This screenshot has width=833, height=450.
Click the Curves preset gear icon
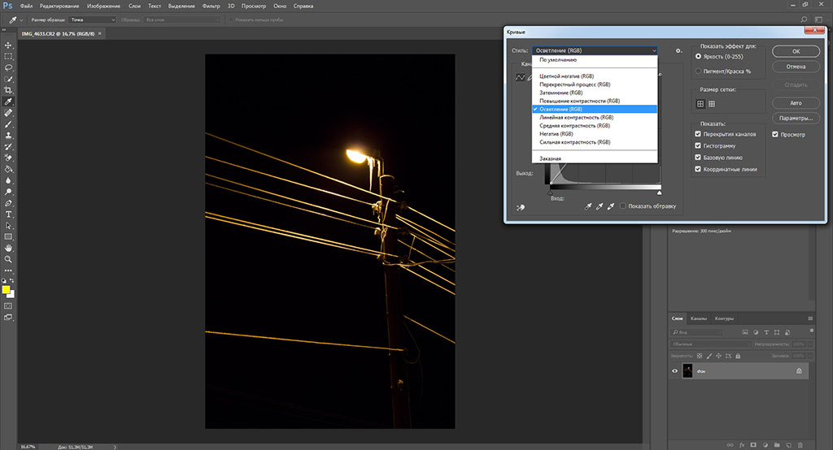678,50
